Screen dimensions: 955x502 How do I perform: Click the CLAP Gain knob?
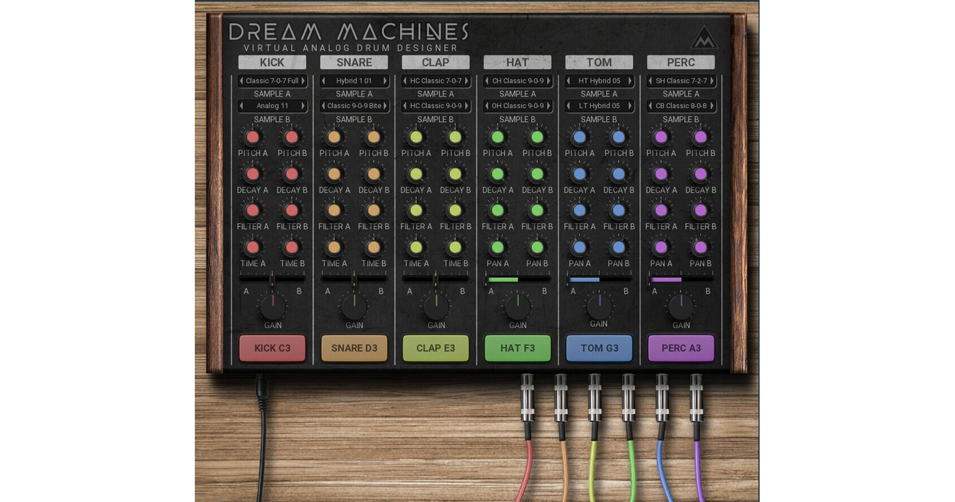point(436,307)
